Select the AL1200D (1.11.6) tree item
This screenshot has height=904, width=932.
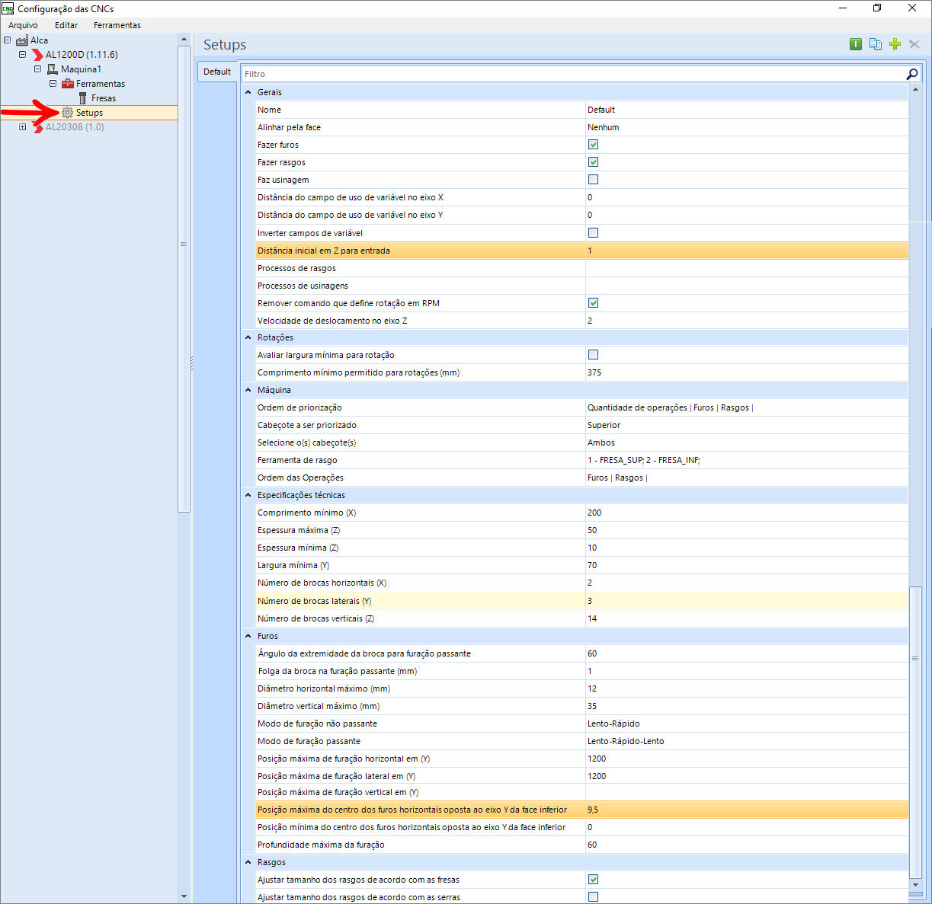tap(82, 55)
